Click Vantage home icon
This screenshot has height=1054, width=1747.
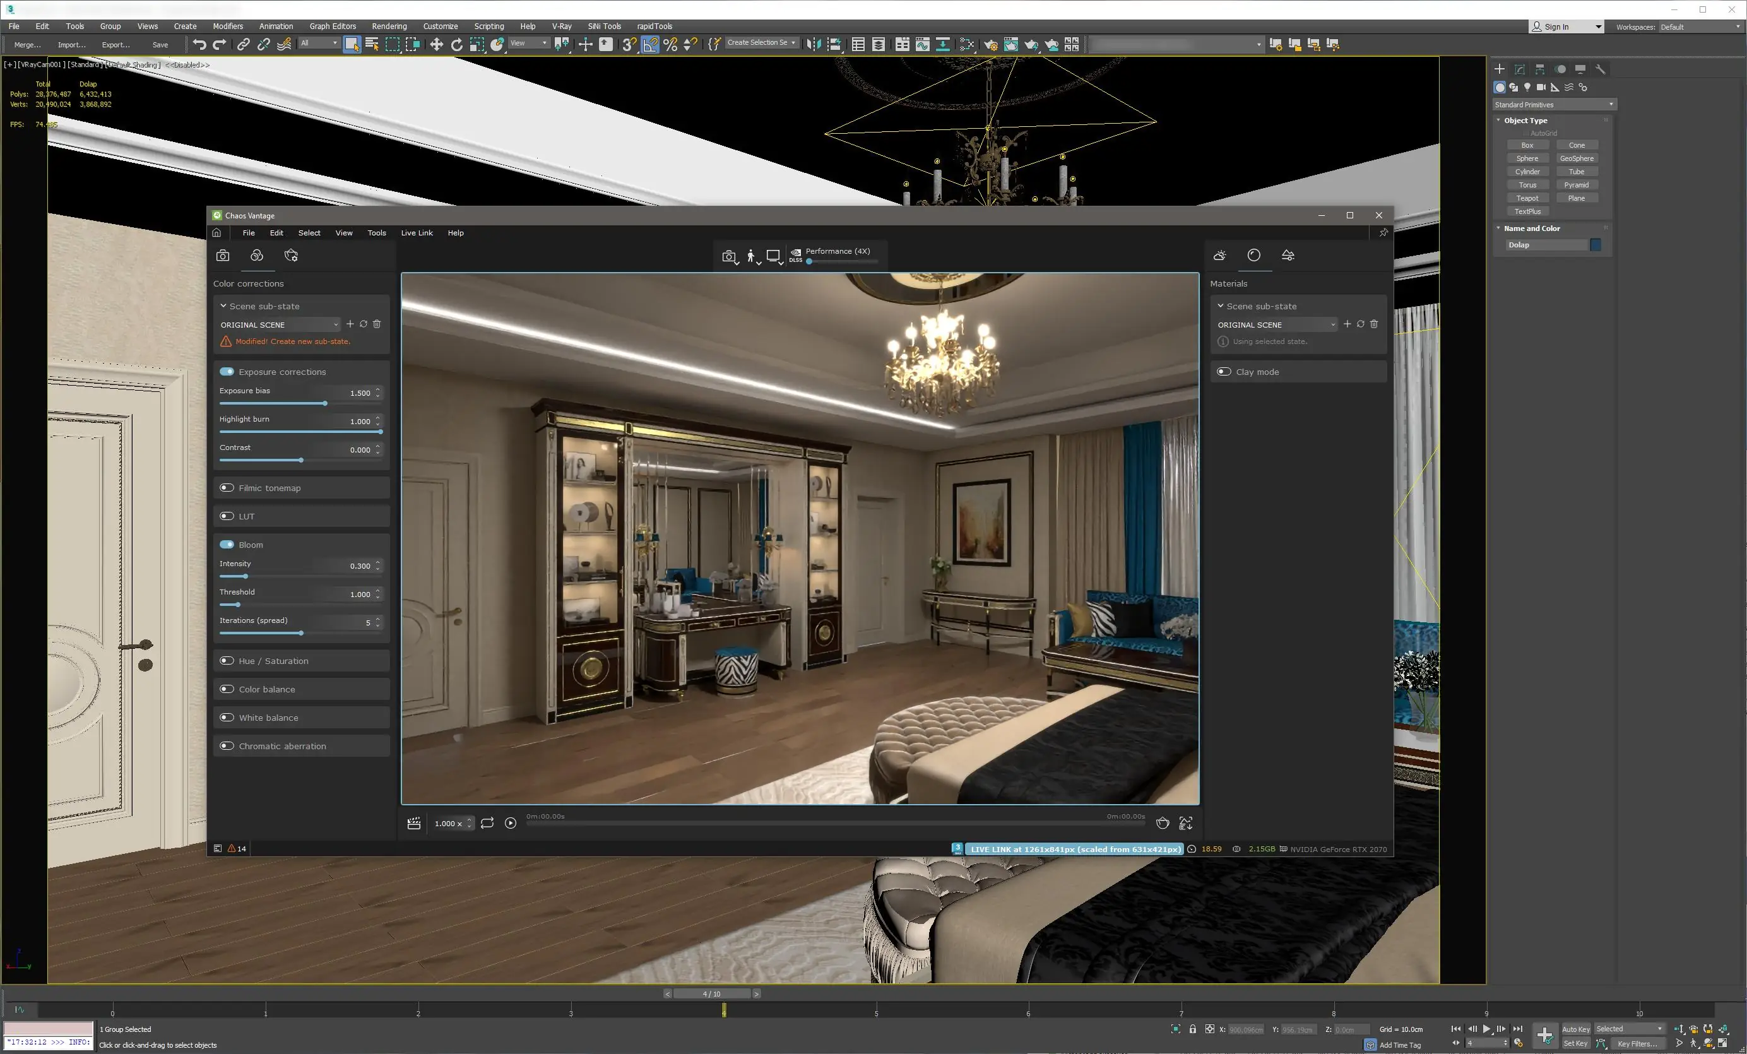click(x=217, y=232)
